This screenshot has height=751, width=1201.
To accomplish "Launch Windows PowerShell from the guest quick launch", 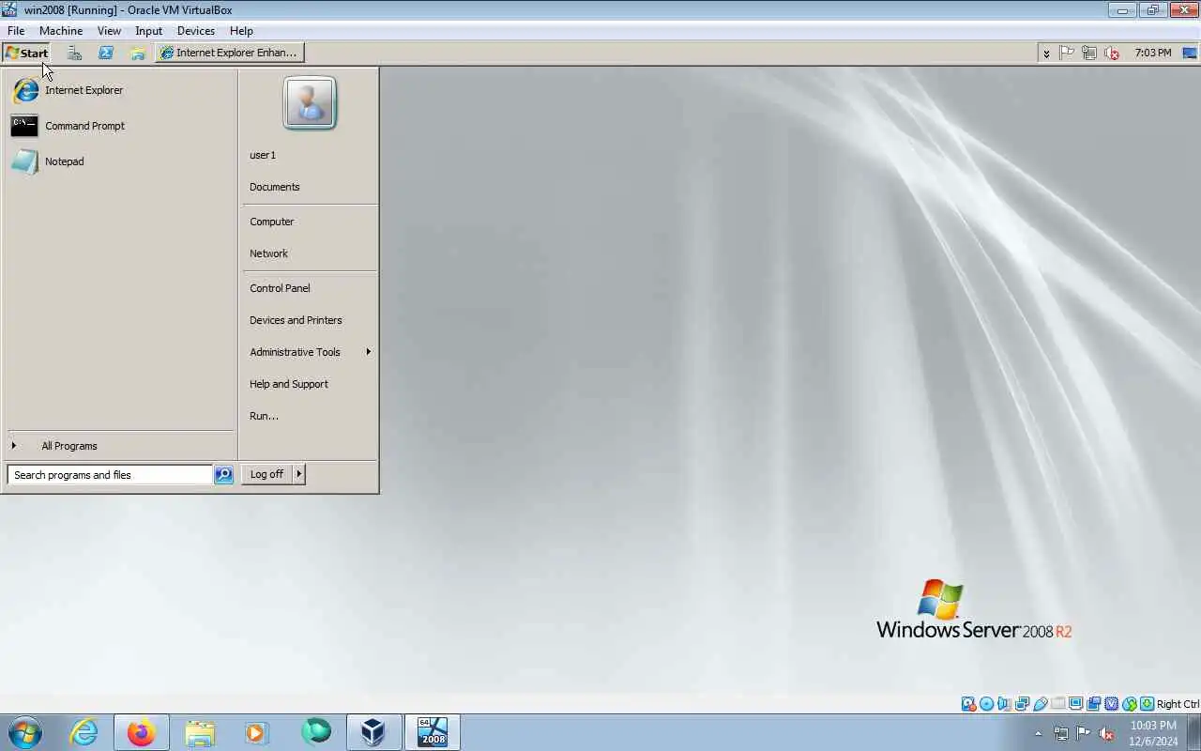I will coord(106,53).
